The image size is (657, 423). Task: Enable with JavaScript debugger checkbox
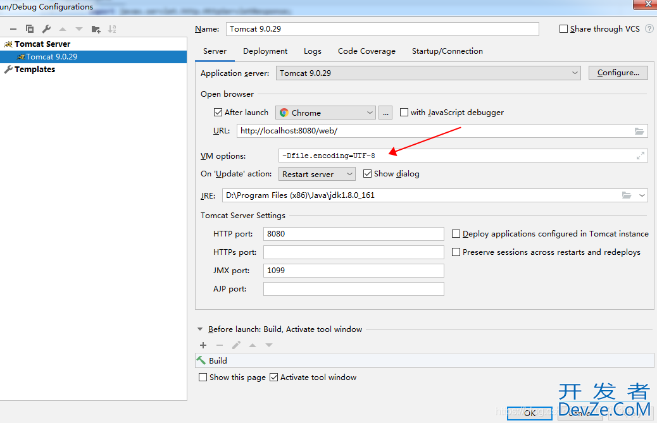tap(404, 112)
